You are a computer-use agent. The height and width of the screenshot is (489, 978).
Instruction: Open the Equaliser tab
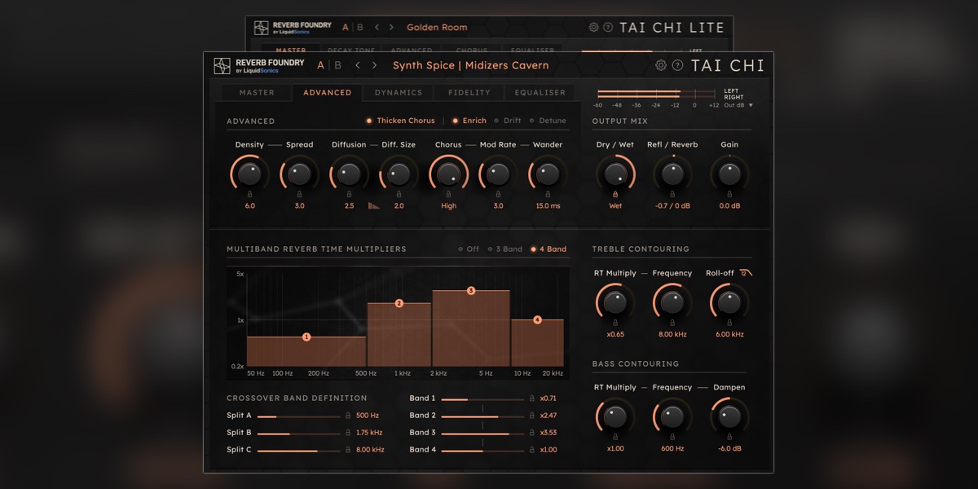540,93
